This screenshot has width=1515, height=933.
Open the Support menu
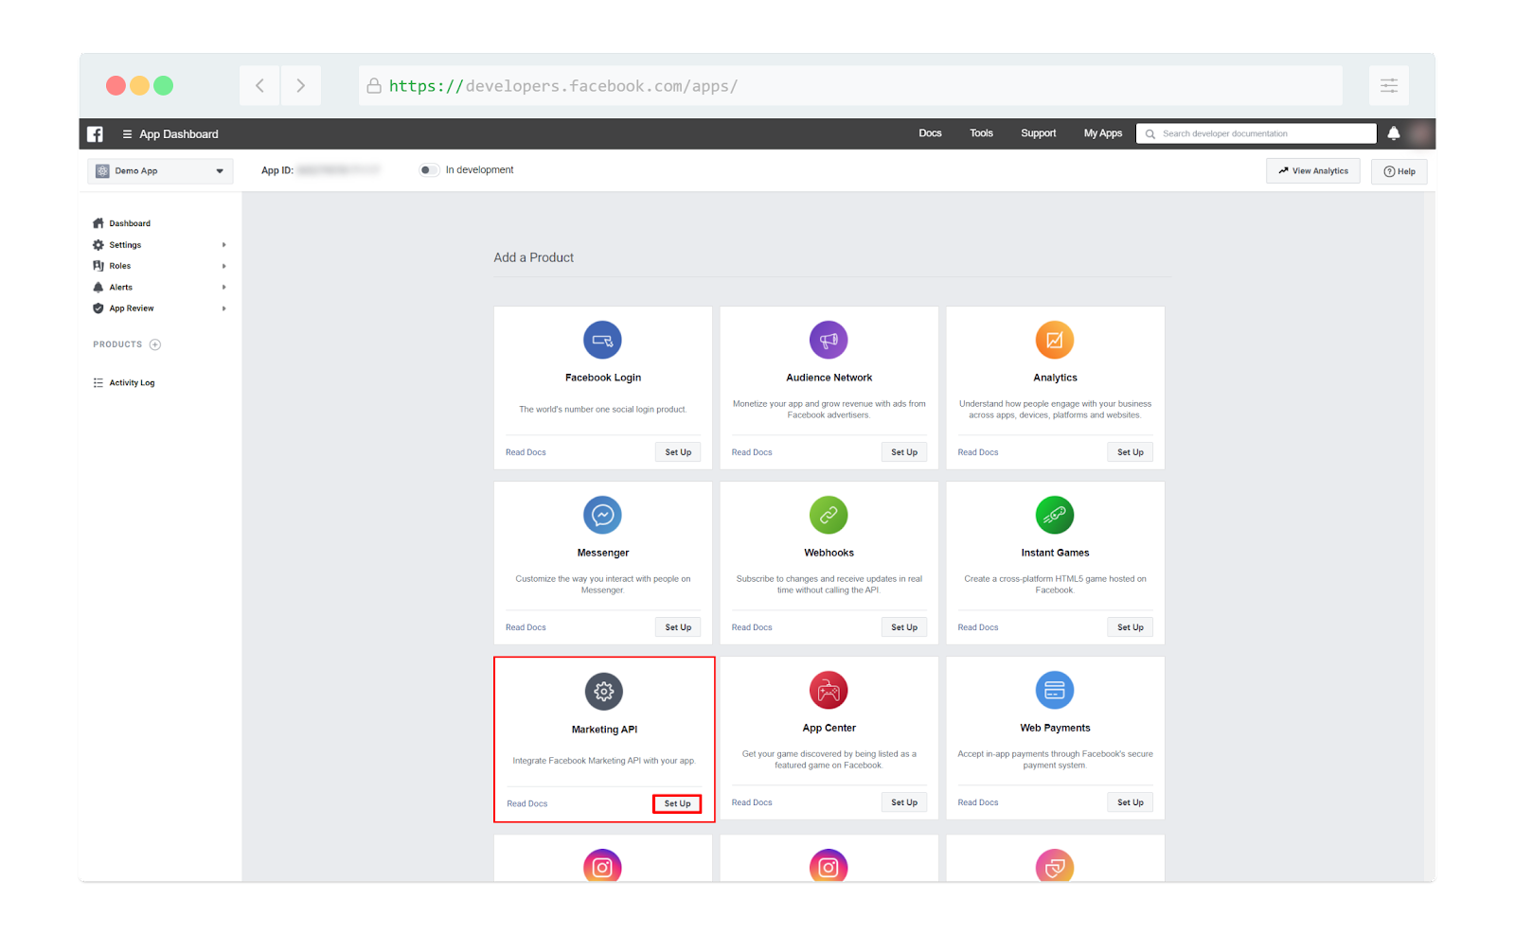[x=1039, y=133]
